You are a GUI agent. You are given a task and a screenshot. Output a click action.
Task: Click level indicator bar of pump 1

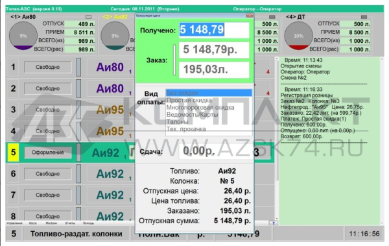pyautogui.click(x=78, y=67)
